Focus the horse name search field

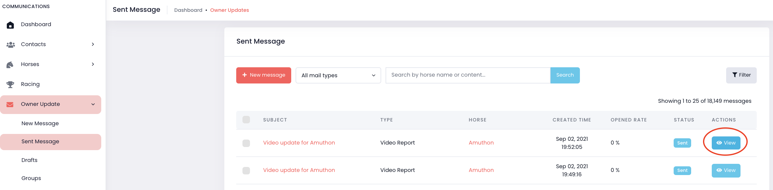click(x=468, y=75)
